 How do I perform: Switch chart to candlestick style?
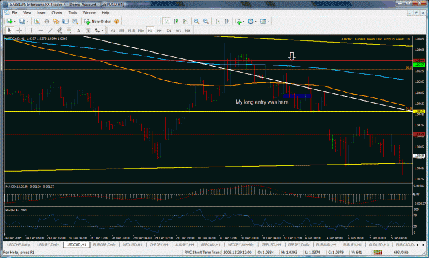pyautogui.click(x=176, y=21)
